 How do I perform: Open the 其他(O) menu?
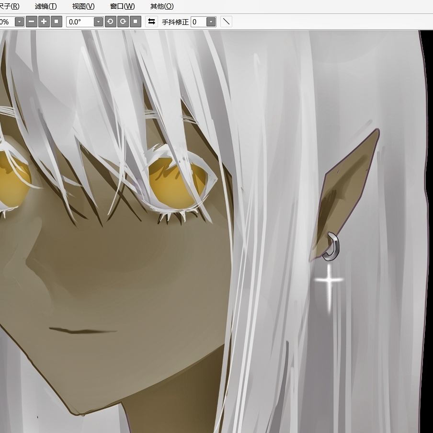tap(162, 6)
